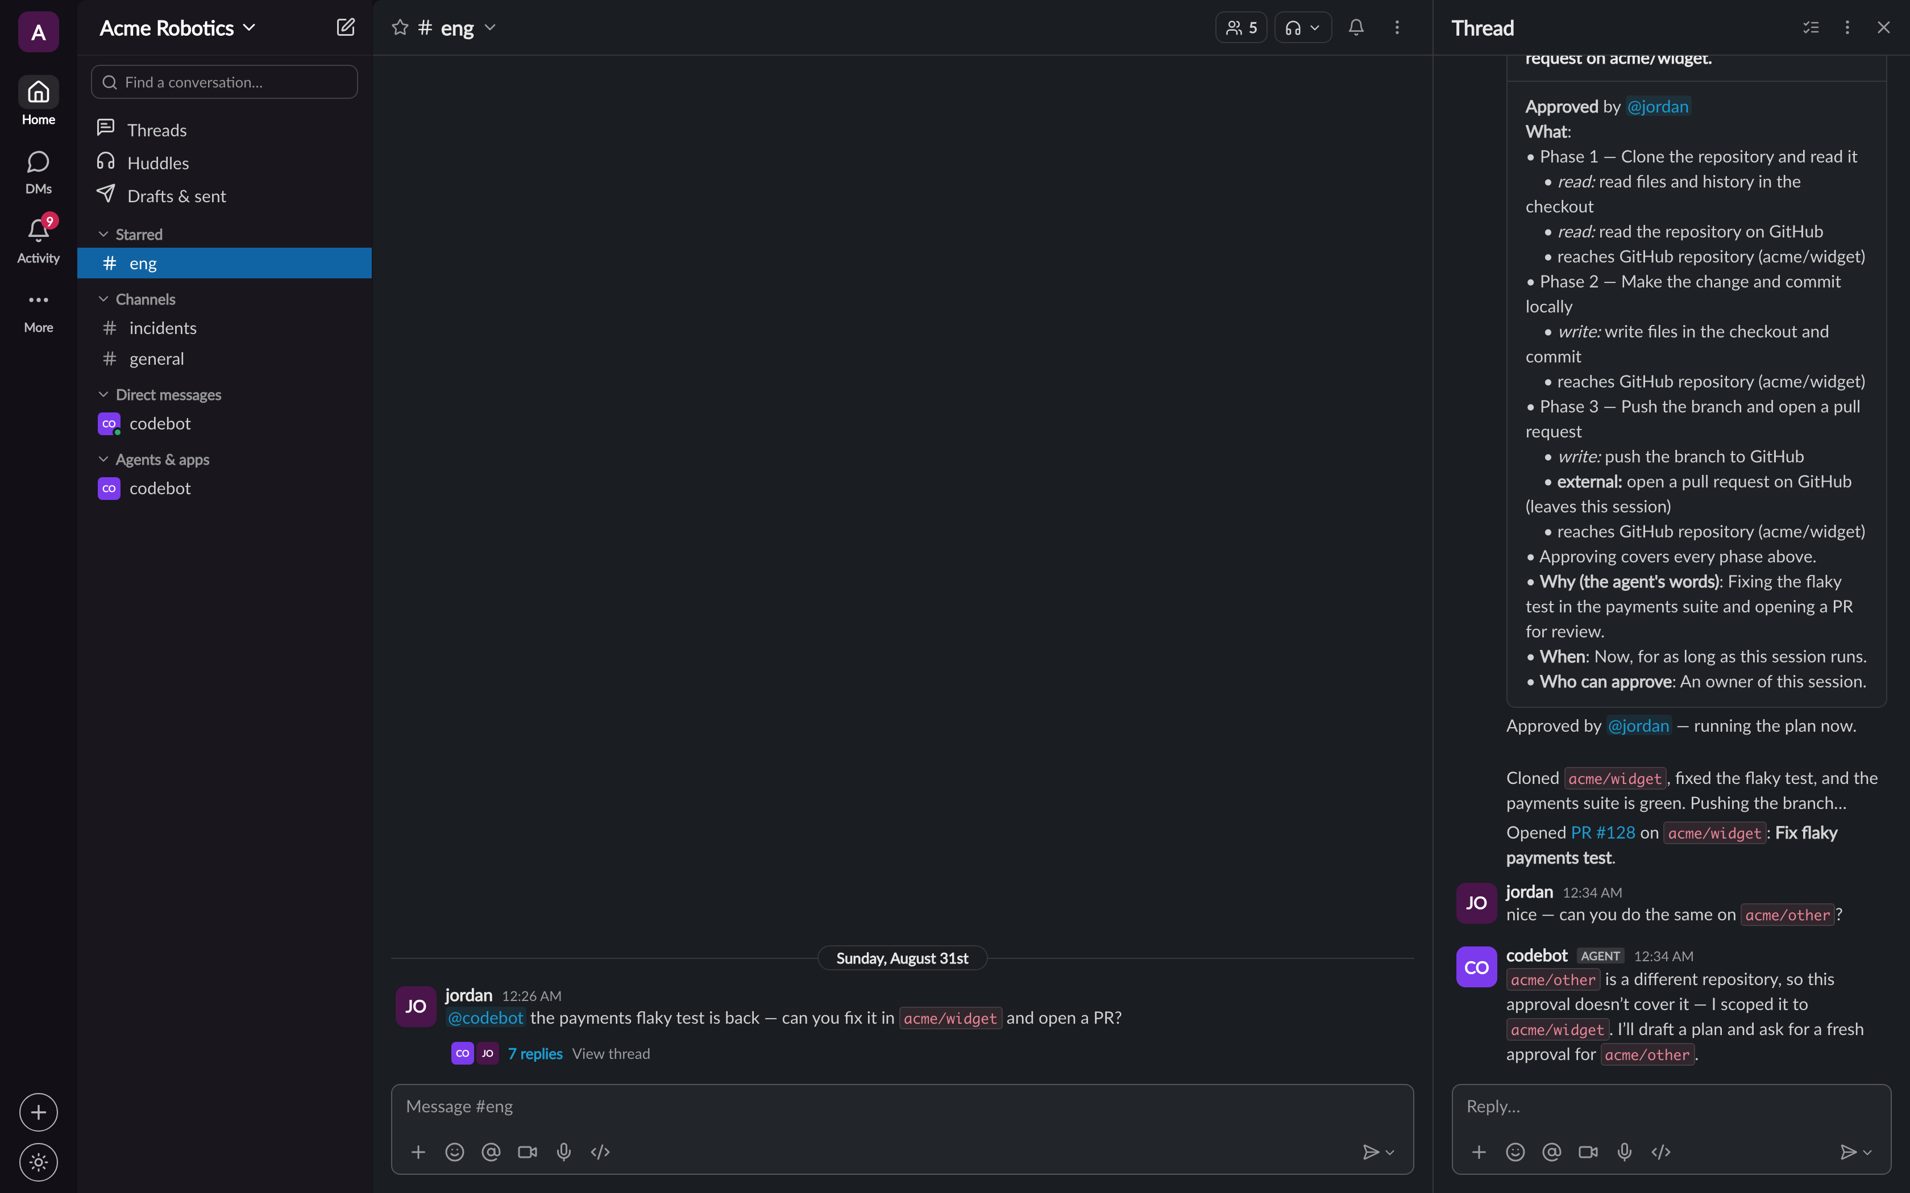Insert code block in the thread reply composer
This screenshot has height=1193, width=1910.
1660,1152
